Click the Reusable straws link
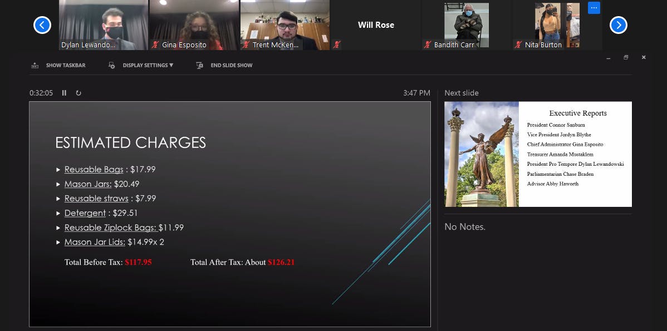Image resolution: width=667 pixels, height=331 pixels. pos(96,198)
